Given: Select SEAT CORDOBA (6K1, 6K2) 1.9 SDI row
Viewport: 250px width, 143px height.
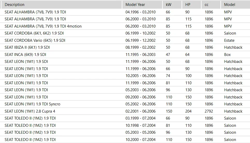Looking at the screenshot, I should pyautogui.click(x=34, y=33).
